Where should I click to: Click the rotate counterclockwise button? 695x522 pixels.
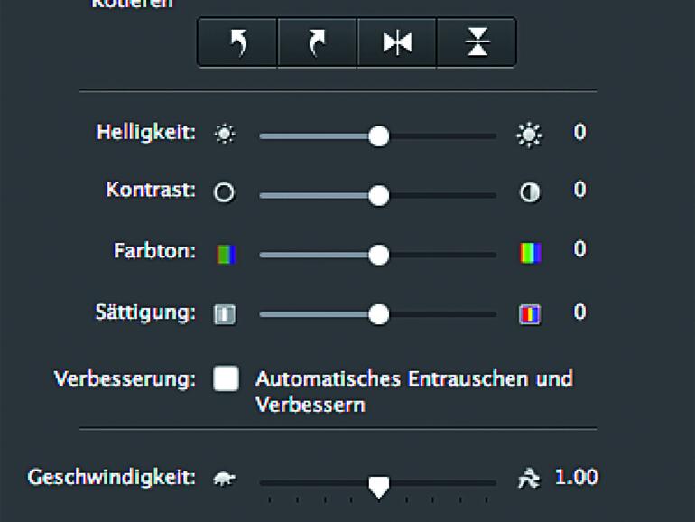237,42
